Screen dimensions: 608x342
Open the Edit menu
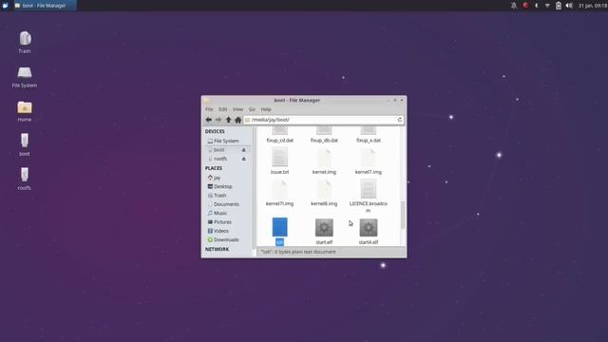coord(223,109)
